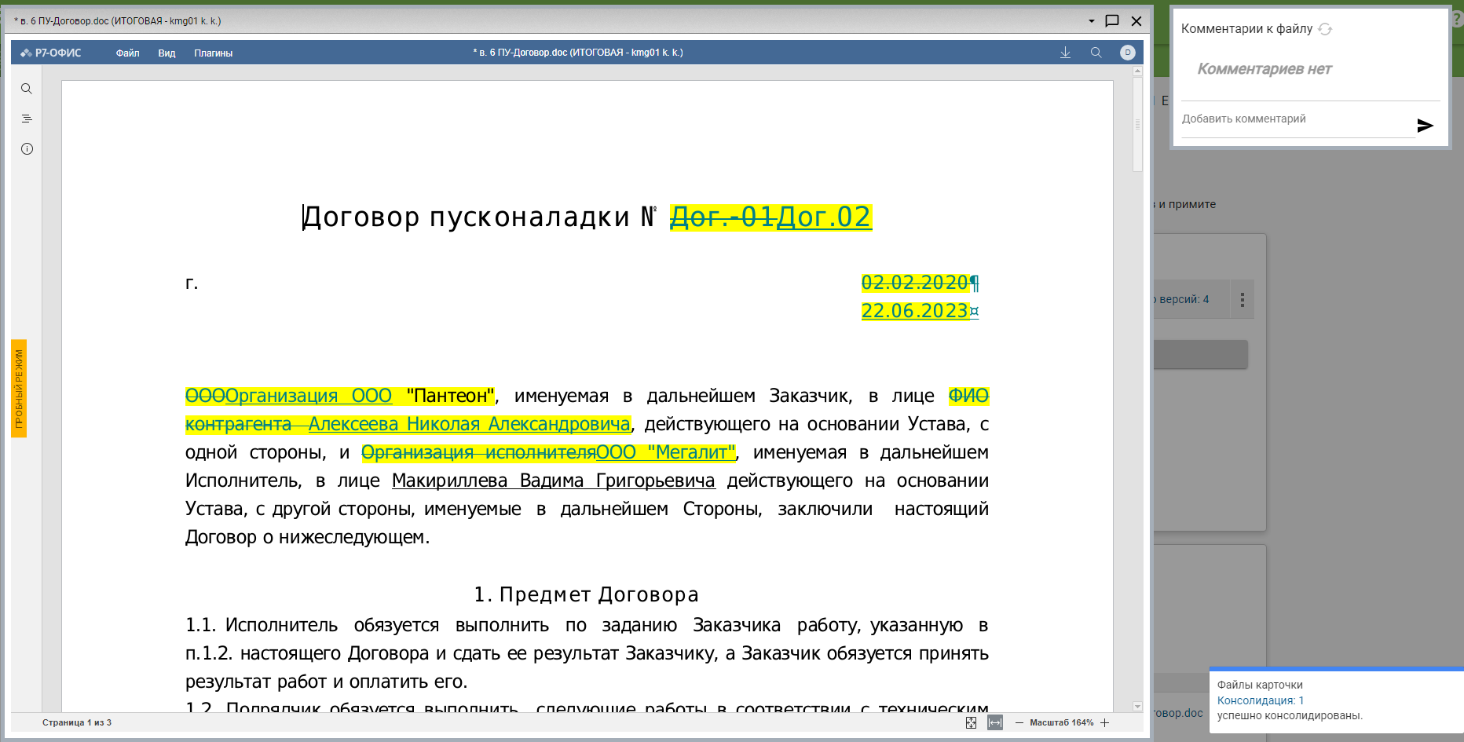Zoom in with plus button
1464x742 pixels.
coord(1104,722)
